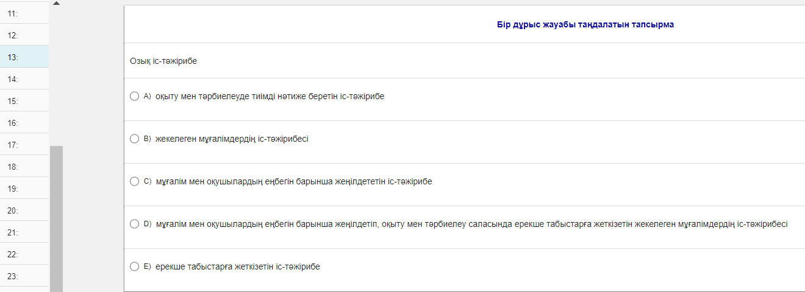Click answer text "жекелеген мұғалімдердің іс-тәжірибесі"
Image resolution: width=805 pixels, height=292 pixels.
(x=232, y=139)
